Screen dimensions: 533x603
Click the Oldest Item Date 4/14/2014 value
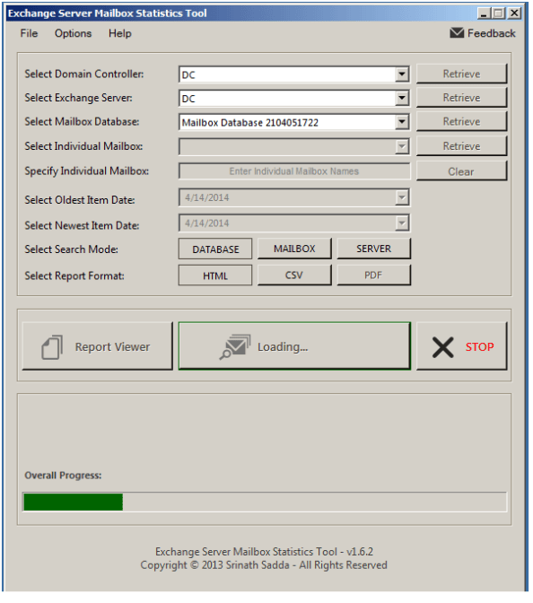207,197
